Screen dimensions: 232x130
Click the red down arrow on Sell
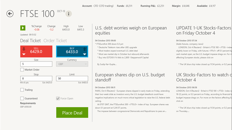click(24, 49)
